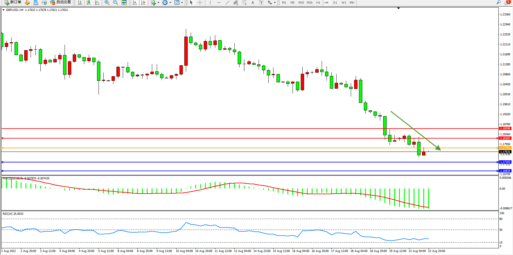Switch timeframe to M15

301,2
